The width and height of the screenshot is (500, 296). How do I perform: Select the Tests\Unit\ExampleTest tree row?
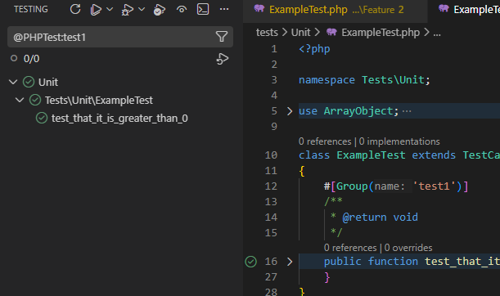pos(120,101)
